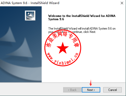Click the ADINA sail logo icon
Image resolution: width=126 pixels, height=96 pixels.
(30, 15)
